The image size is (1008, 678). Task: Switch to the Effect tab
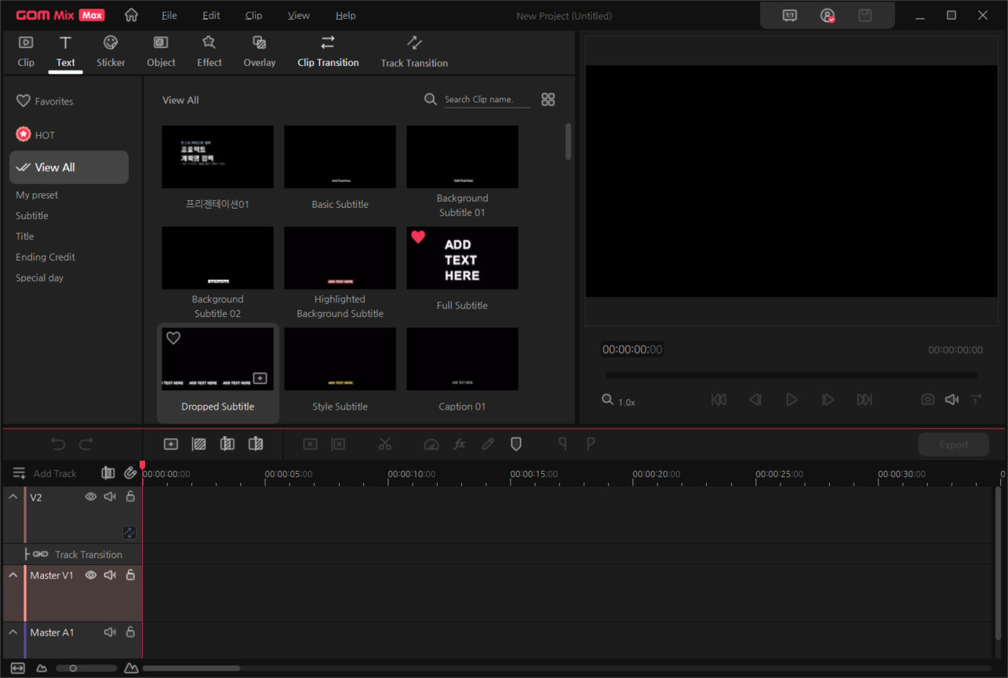pyautogui.click(x=209, y=51)
